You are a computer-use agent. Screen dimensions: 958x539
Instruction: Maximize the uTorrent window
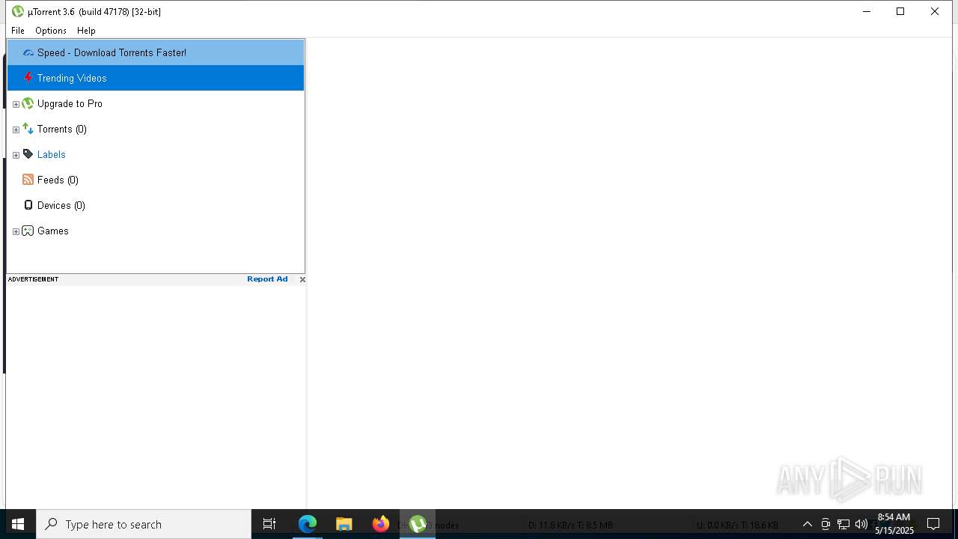click(x=900, y=11)
